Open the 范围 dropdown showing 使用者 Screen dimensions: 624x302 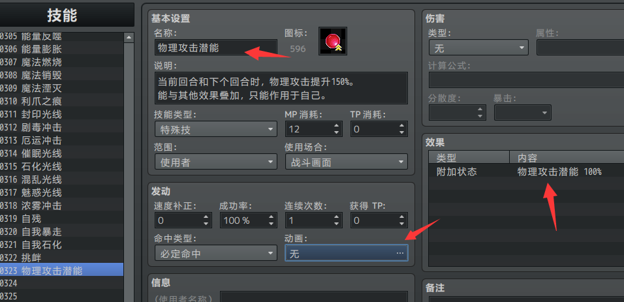coord(215,162)
